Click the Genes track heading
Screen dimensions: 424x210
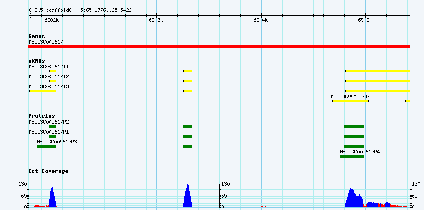point(37,36)
